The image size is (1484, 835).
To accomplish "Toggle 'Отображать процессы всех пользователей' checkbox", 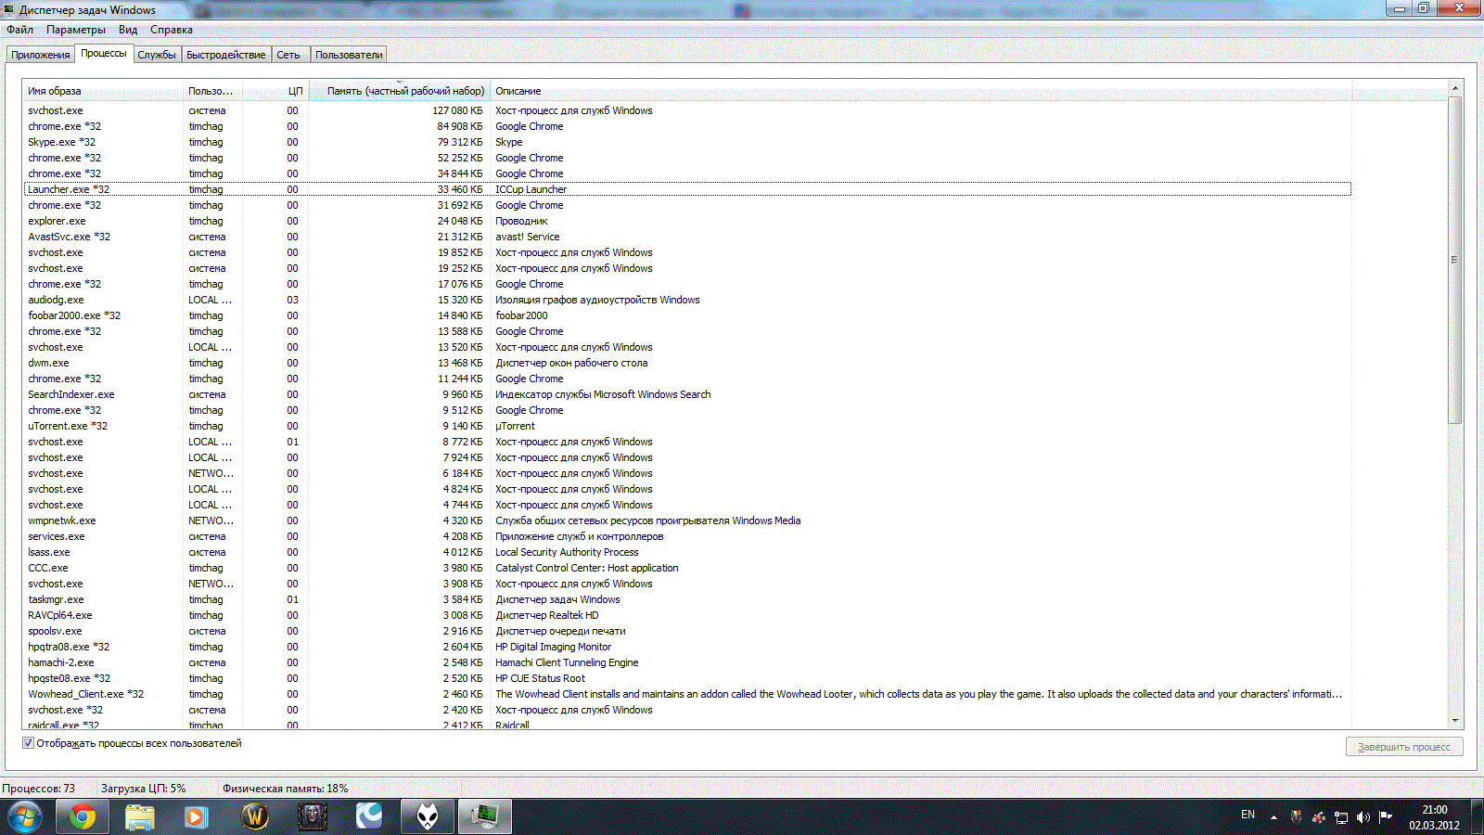I will pos(28,743).
